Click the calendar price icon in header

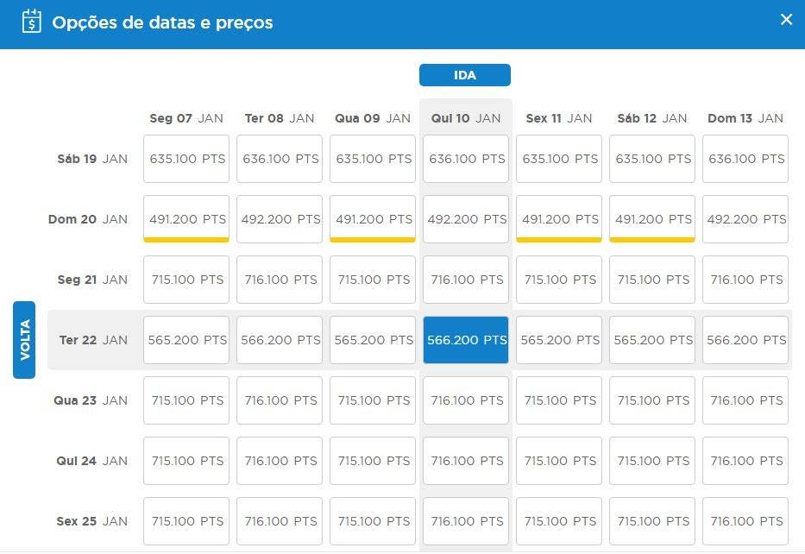point(32,21)
